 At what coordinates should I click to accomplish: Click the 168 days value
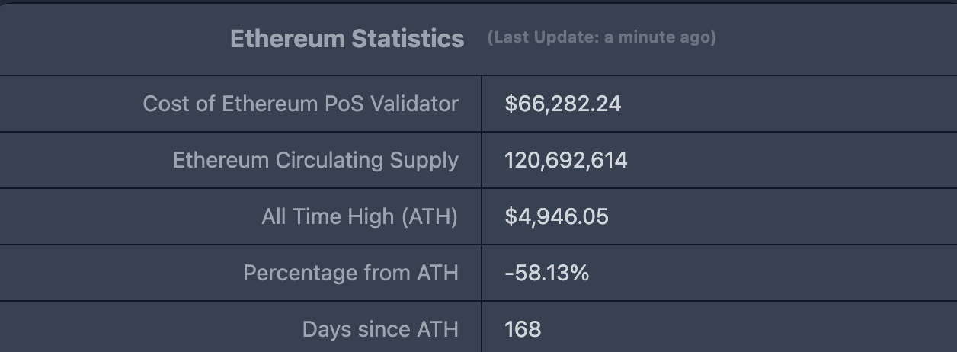523,329
